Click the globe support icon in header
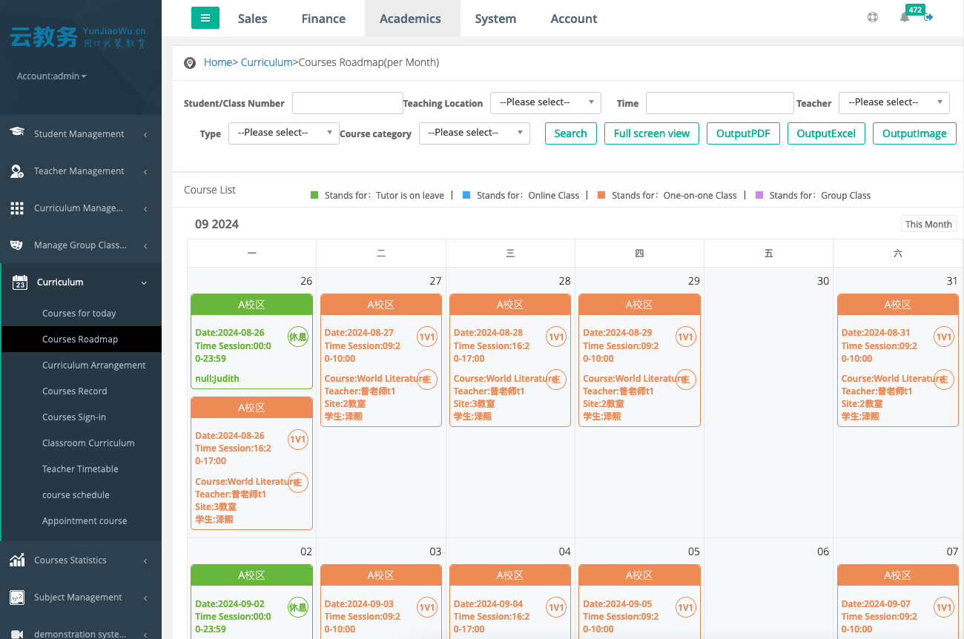This screenshot has height=639, width=964. tap(873, 18)
